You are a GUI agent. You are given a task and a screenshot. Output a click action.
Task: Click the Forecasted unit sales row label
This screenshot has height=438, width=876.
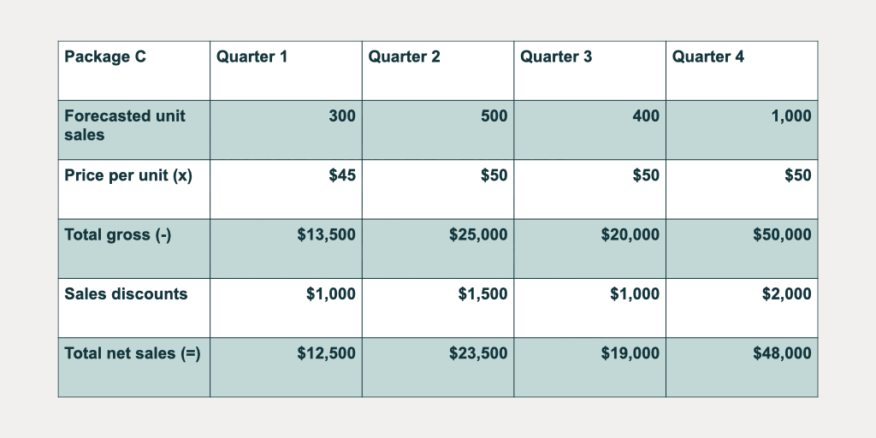[x=124, y=125]
